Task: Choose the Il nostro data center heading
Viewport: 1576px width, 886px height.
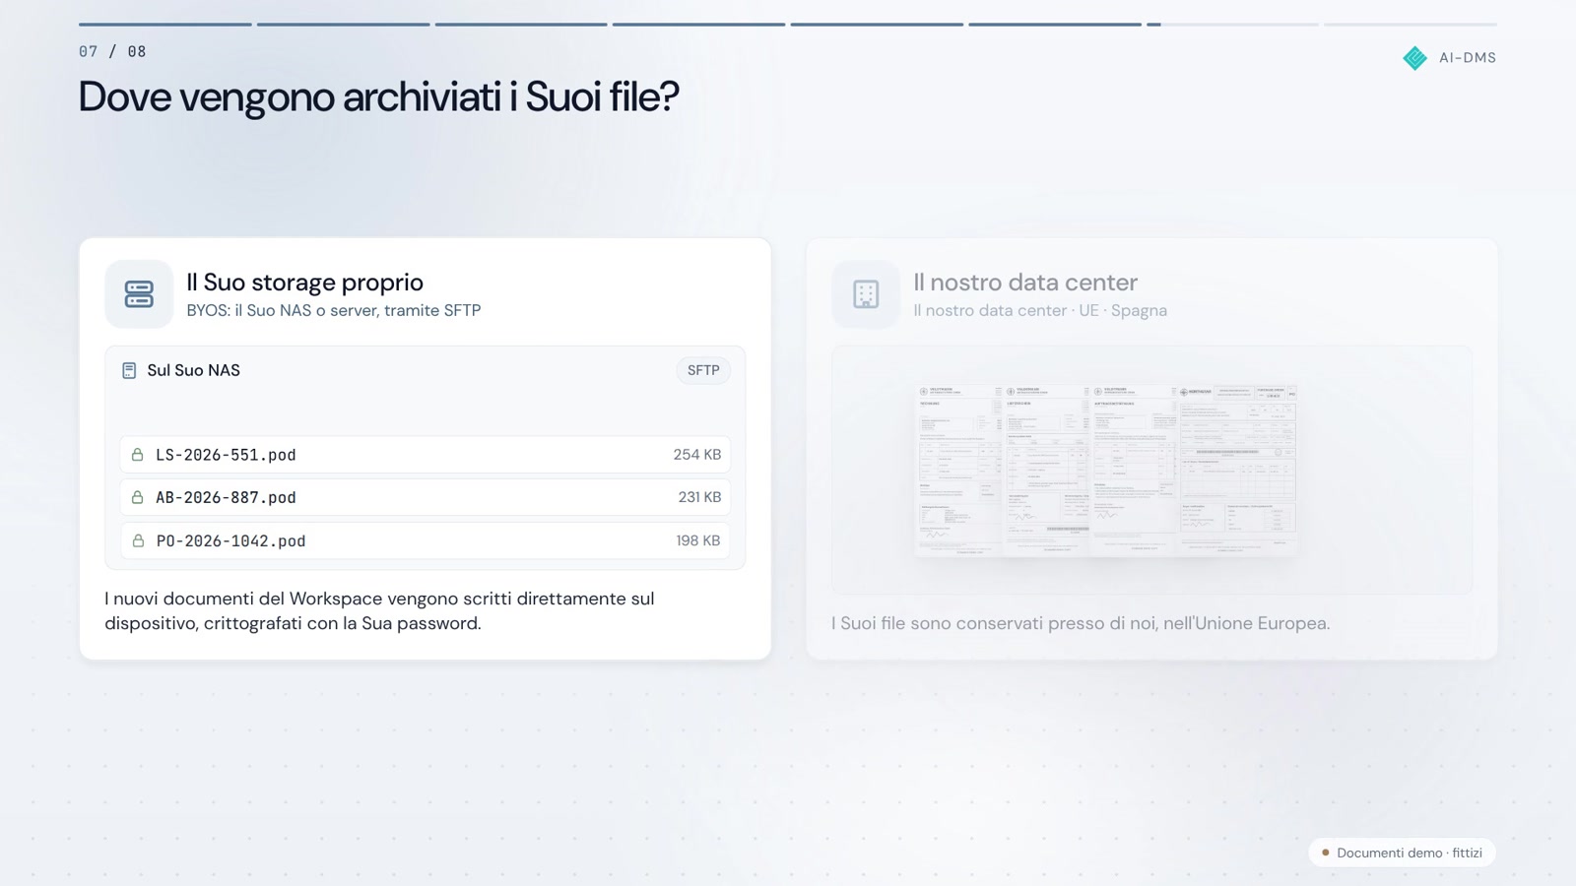Action: 1025,283
